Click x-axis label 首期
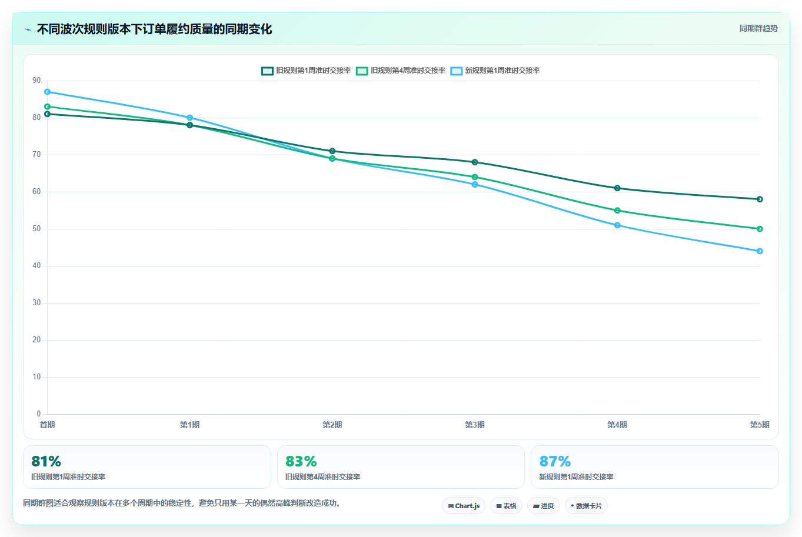The width and height of the screenshot is (802, 537). (47, 425)
